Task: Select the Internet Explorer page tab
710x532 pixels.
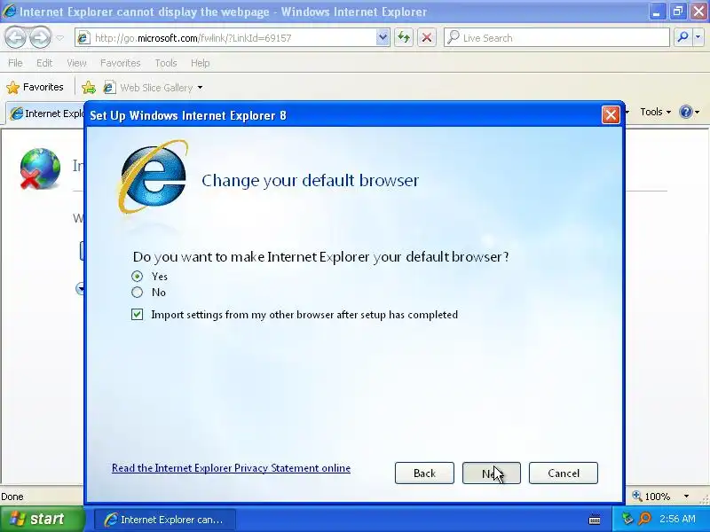Action: pyautogui.click(x=47, y=113)
